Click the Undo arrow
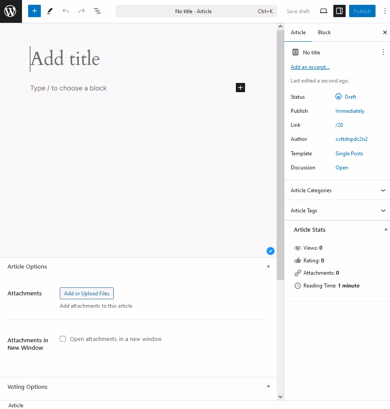The image size is (390, 409). point(66,11)
